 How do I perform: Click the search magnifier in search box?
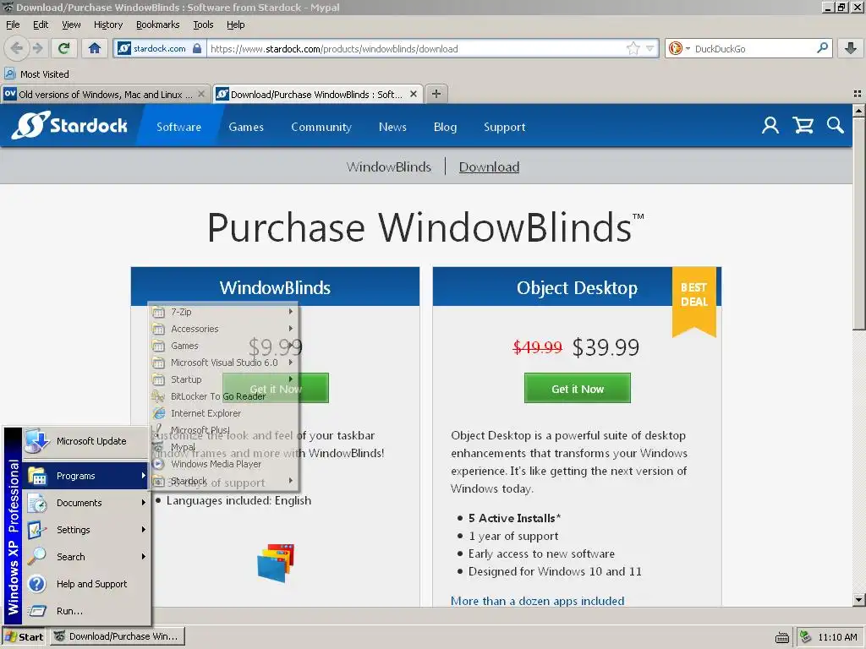click(x=822, y=48)
